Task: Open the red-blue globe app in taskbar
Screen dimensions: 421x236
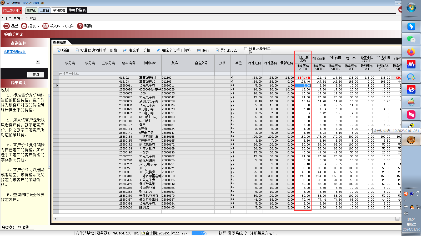Action: 411,89
